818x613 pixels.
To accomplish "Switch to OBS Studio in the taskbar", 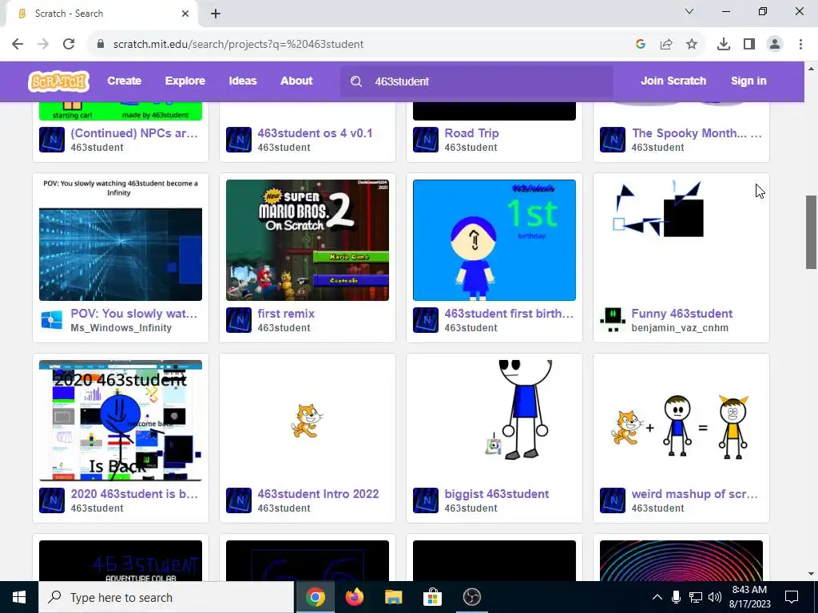I will [x=471, y=597].
